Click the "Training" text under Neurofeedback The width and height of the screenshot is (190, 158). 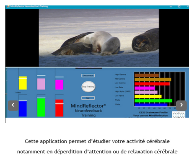[x=88, y=115]
